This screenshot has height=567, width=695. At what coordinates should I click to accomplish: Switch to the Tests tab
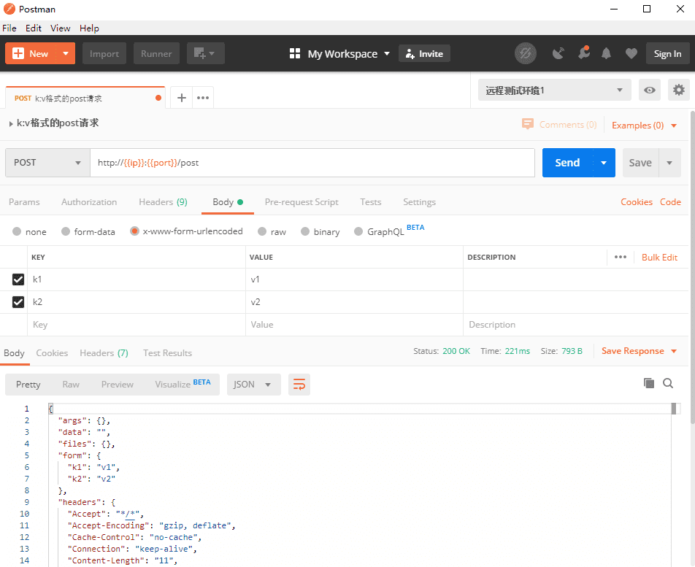click(371, 202)
